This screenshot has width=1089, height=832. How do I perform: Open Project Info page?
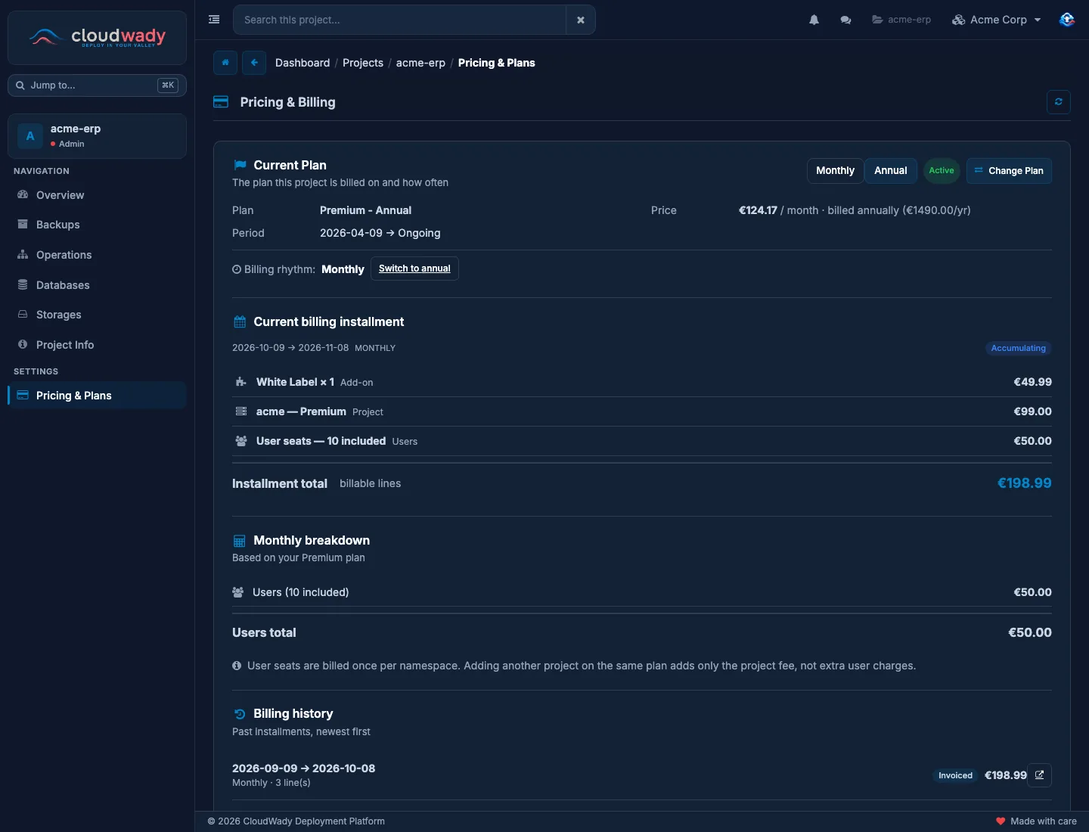(97, 345)
